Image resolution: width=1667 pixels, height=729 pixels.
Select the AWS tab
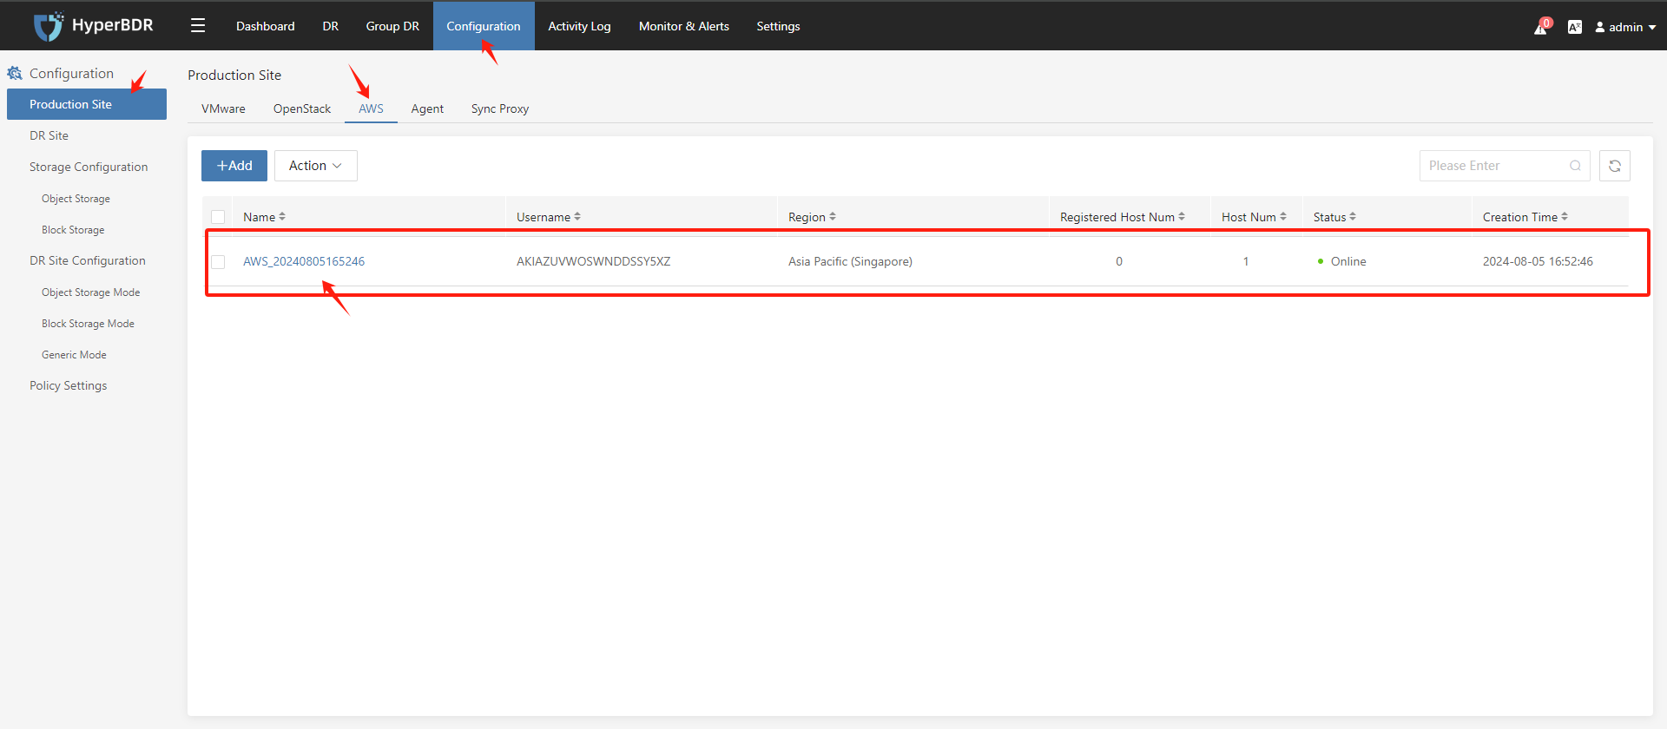pos(371,108)
